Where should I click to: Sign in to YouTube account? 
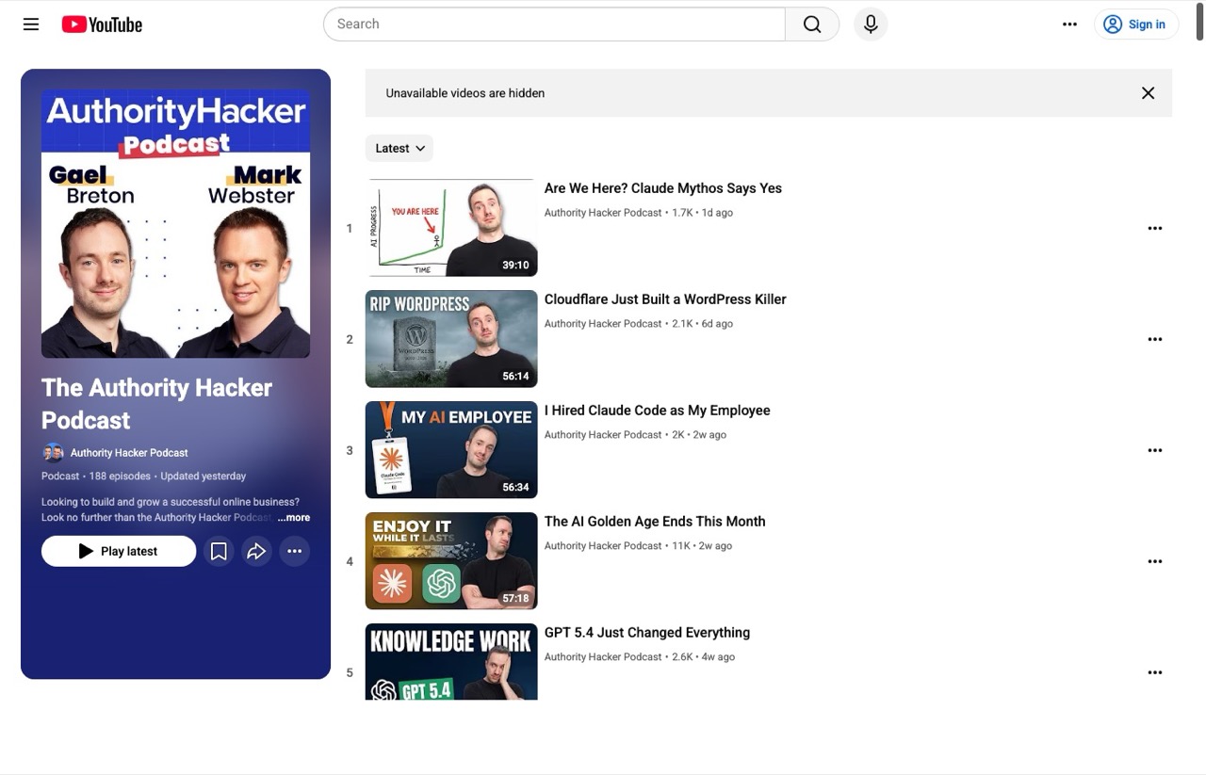tap(1135, 24)
